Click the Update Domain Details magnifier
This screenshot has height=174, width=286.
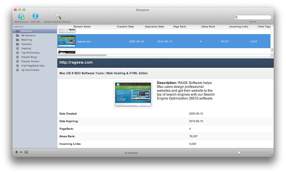pyautogui.click(x=58, y=16)
